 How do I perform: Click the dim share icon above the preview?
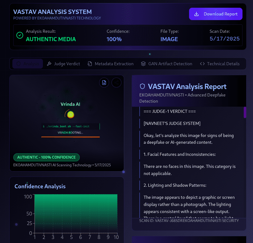116,82
